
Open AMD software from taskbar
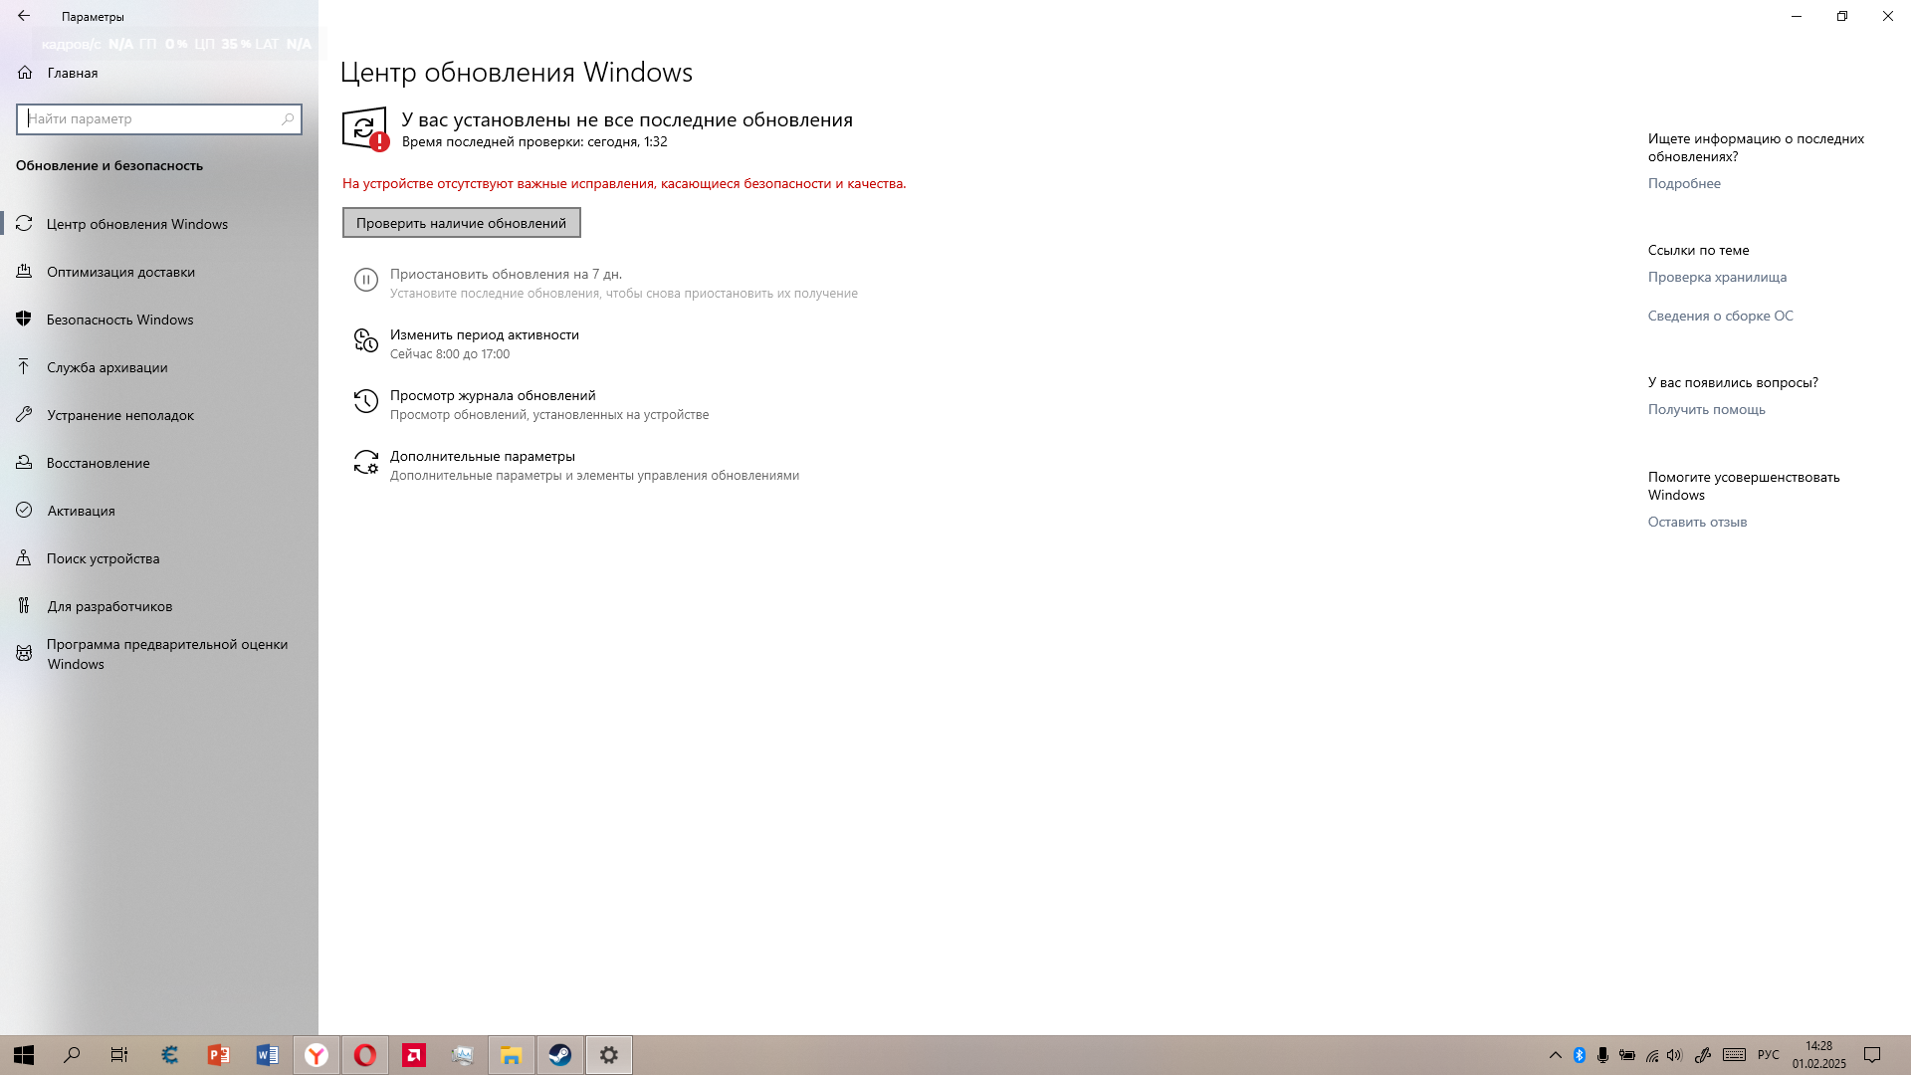point(414,1055)
